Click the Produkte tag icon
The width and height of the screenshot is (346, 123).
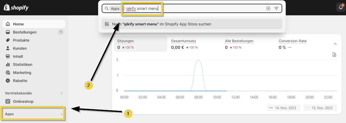8,40
